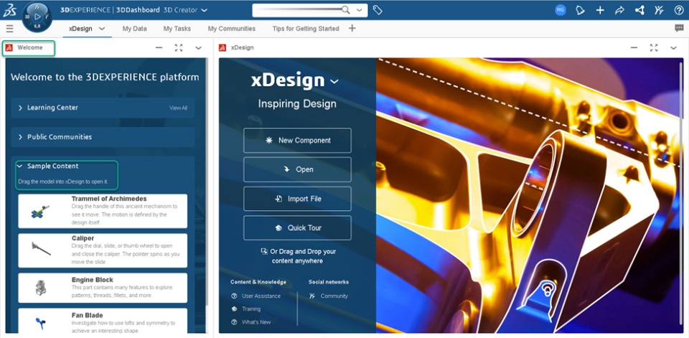Click the Welcome widget 3DS icon
Viewport: 689px width, 338px height.
(x=9, y=47)
